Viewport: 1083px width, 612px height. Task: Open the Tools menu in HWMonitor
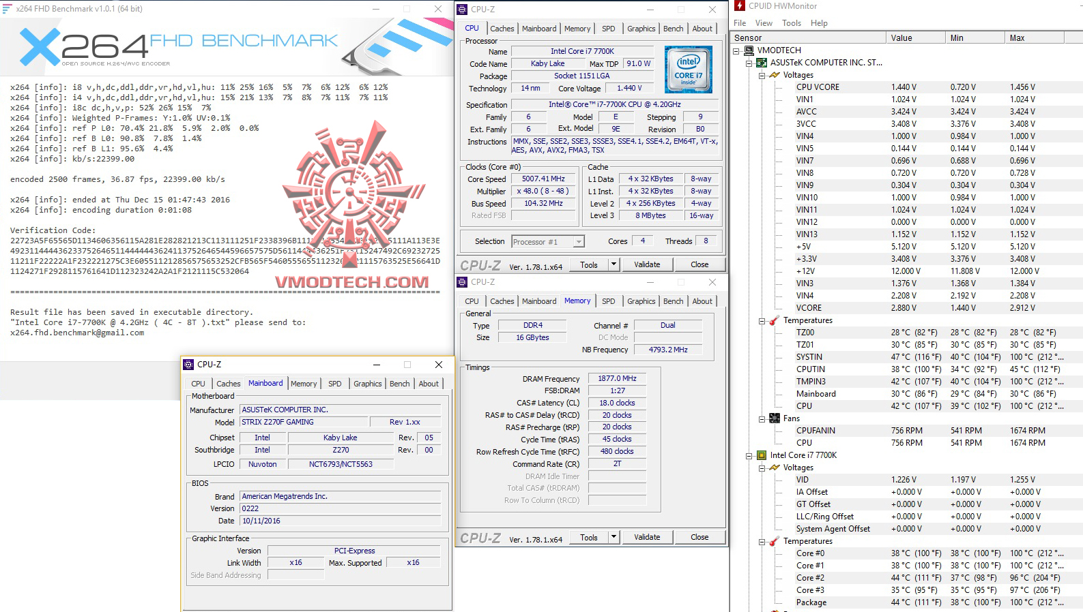(x=792, y=23)
